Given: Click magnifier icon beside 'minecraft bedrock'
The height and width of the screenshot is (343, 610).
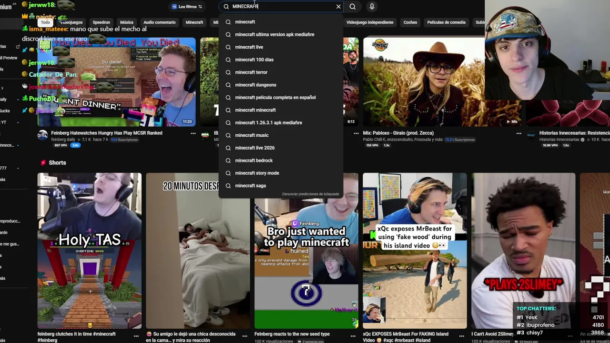Looking at the screenshot, I should pyautogui.click(x=228, y=161).
